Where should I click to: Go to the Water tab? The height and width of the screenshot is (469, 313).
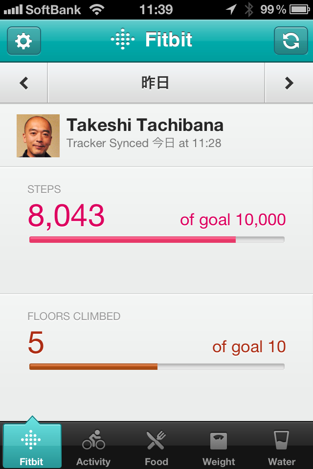pyautogui.click(x=282, y=447)
